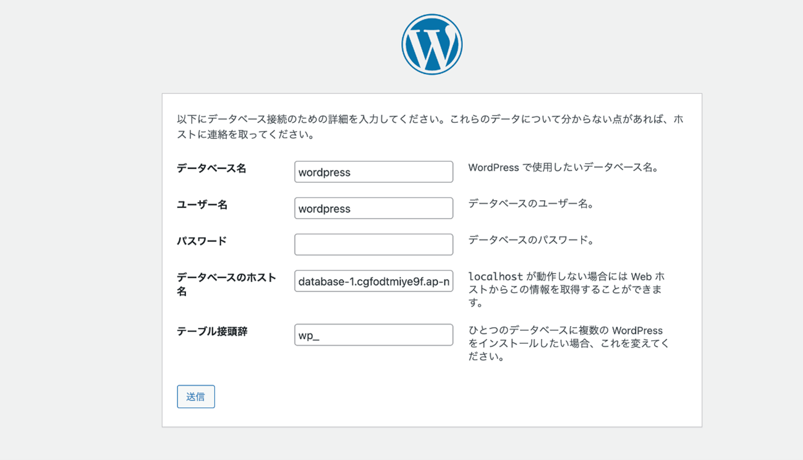Click the ユーザー名 label
The height and width of the screenshot is (460, 803).
pos(202,205)
